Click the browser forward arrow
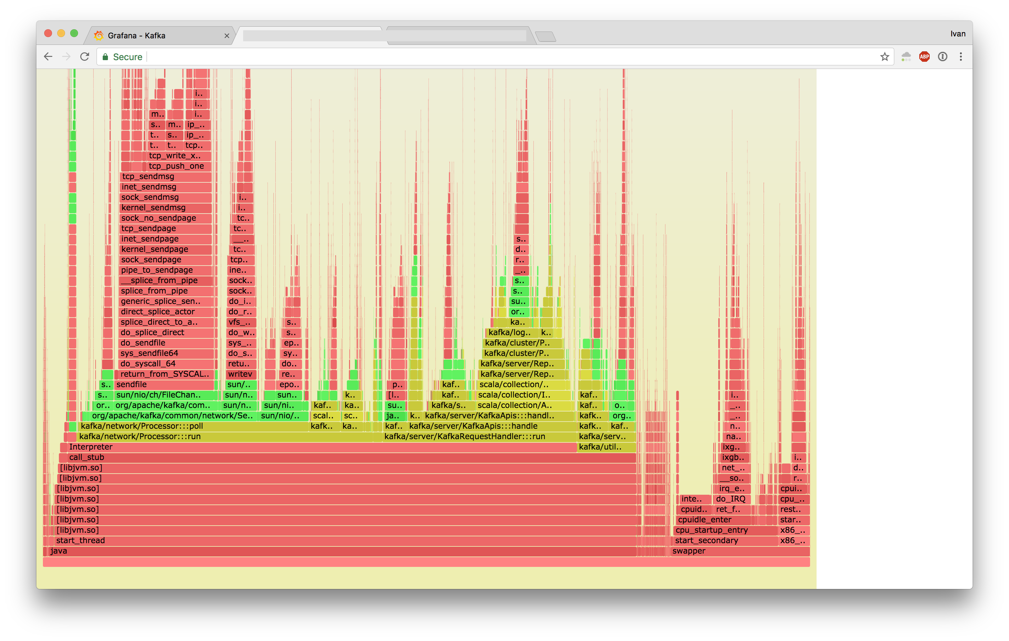Image resolution: width=1009 pixels, height=641 pixels. 66,57
